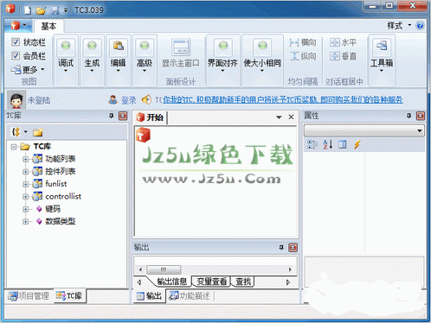Click the output tabs scroll-right arrow

pyautogui.click(x=288, y=282)
